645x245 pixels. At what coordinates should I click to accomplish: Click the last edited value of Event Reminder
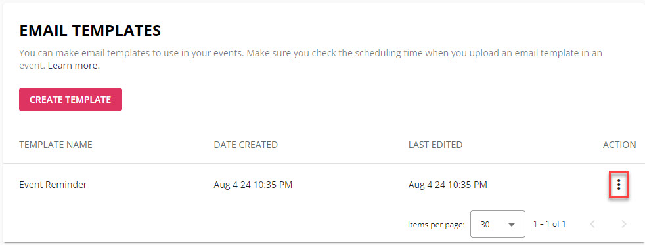447,185
